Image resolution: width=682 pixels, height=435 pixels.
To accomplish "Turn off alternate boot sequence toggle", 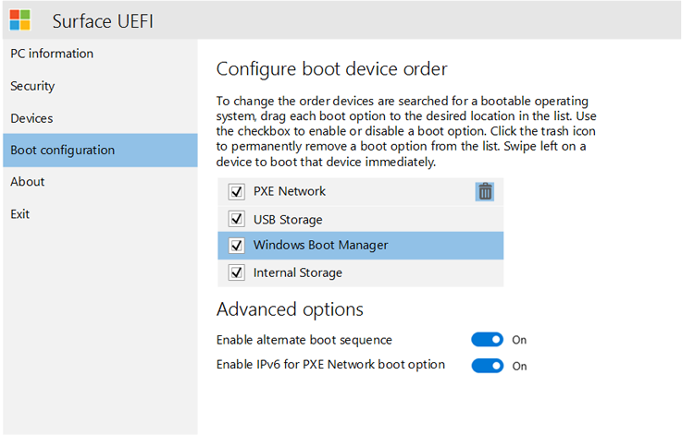I will (x=487, y=340).
